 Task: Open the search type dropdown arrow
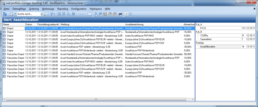click(x=15, y=14)
